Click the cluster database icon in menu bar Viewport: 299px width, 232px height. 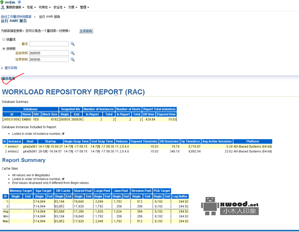pyautogui.click(x=3, y=7)
